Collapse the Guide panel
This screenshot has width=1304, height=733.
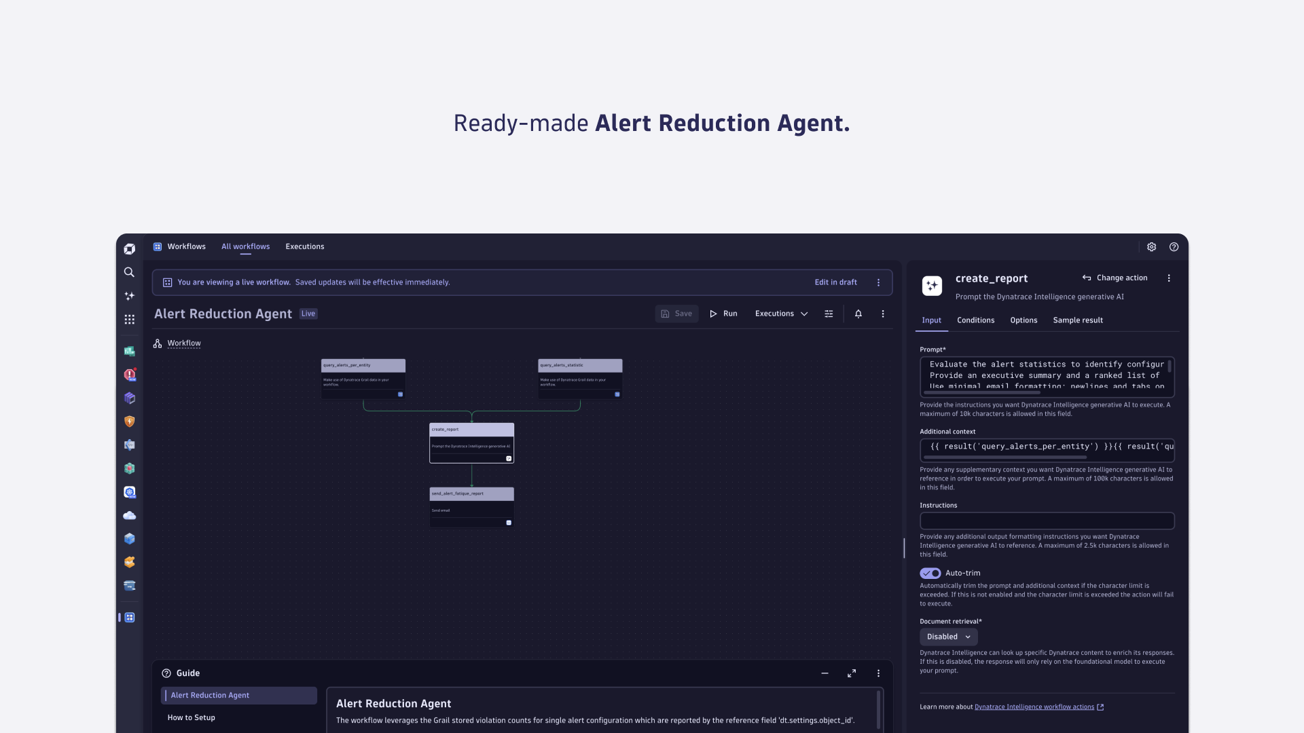[825, 673]
